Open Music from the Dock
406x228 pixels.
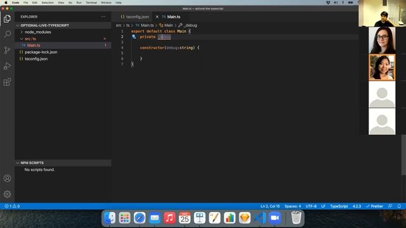(x=169, y=218)
